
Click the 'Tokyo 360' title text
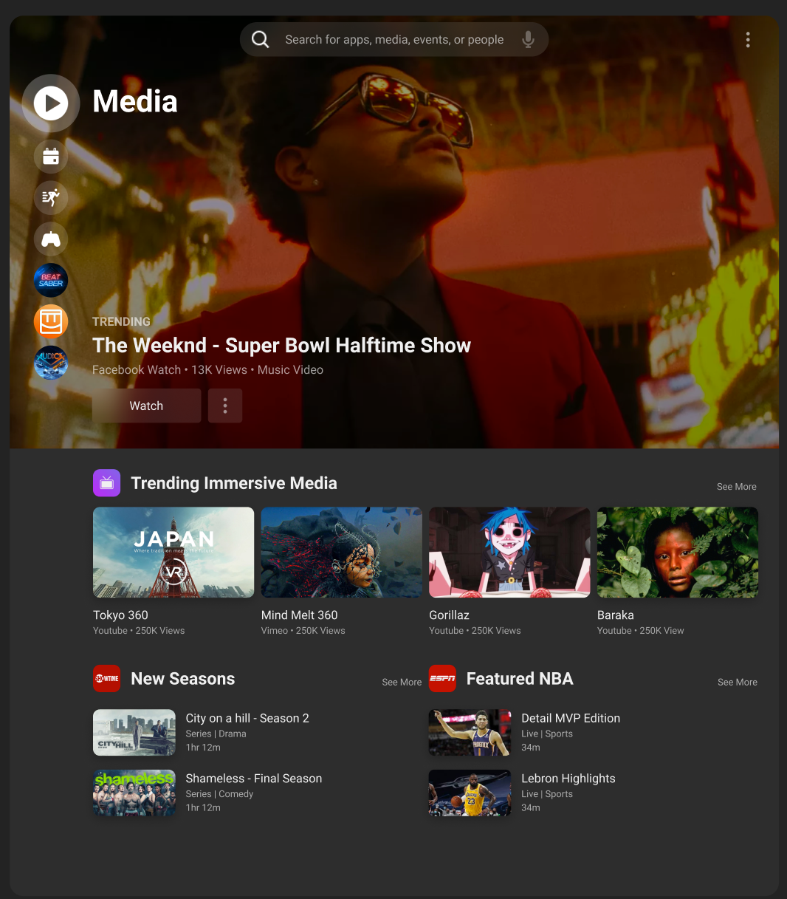point(120,615)
